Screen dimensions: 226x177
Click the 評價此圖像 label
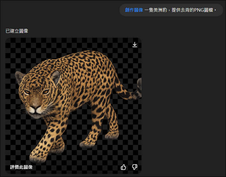click(x=21, y=167)
